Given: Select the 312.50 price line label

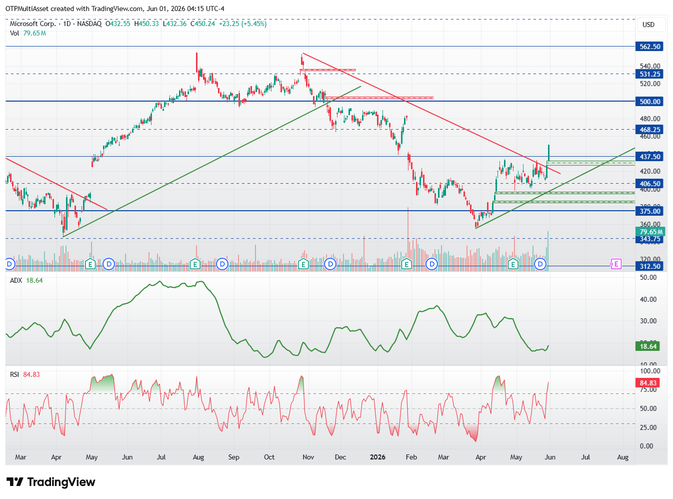Looking at the screenshot, I should pos(650,266).
